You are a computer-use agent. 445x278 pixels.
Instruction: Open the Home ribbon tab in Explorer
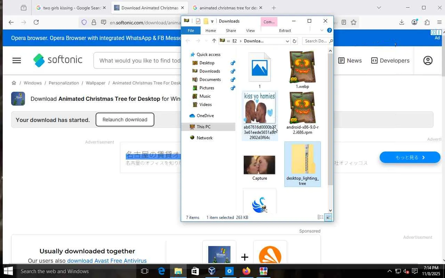[x=211, y=31]
